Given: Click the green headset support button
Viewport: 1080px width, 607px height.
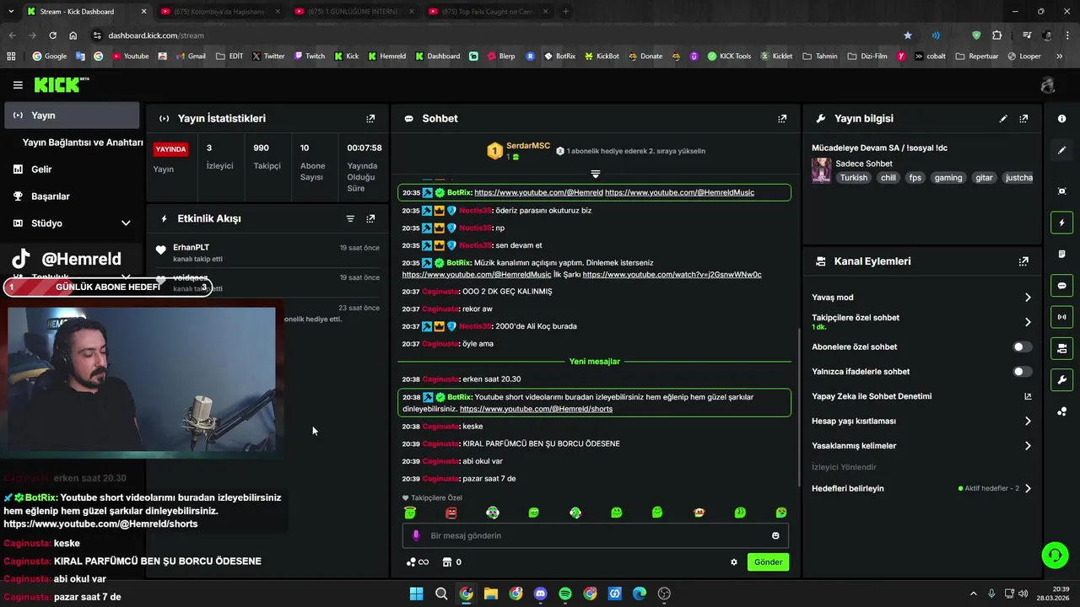Looking at the screenshot, I should (1055, 555).
